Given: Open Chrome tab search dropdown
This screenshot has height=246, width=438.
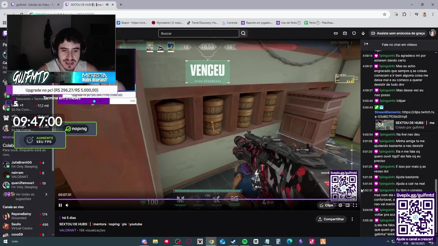Looking at the screenshot, I should pos(5,5).
